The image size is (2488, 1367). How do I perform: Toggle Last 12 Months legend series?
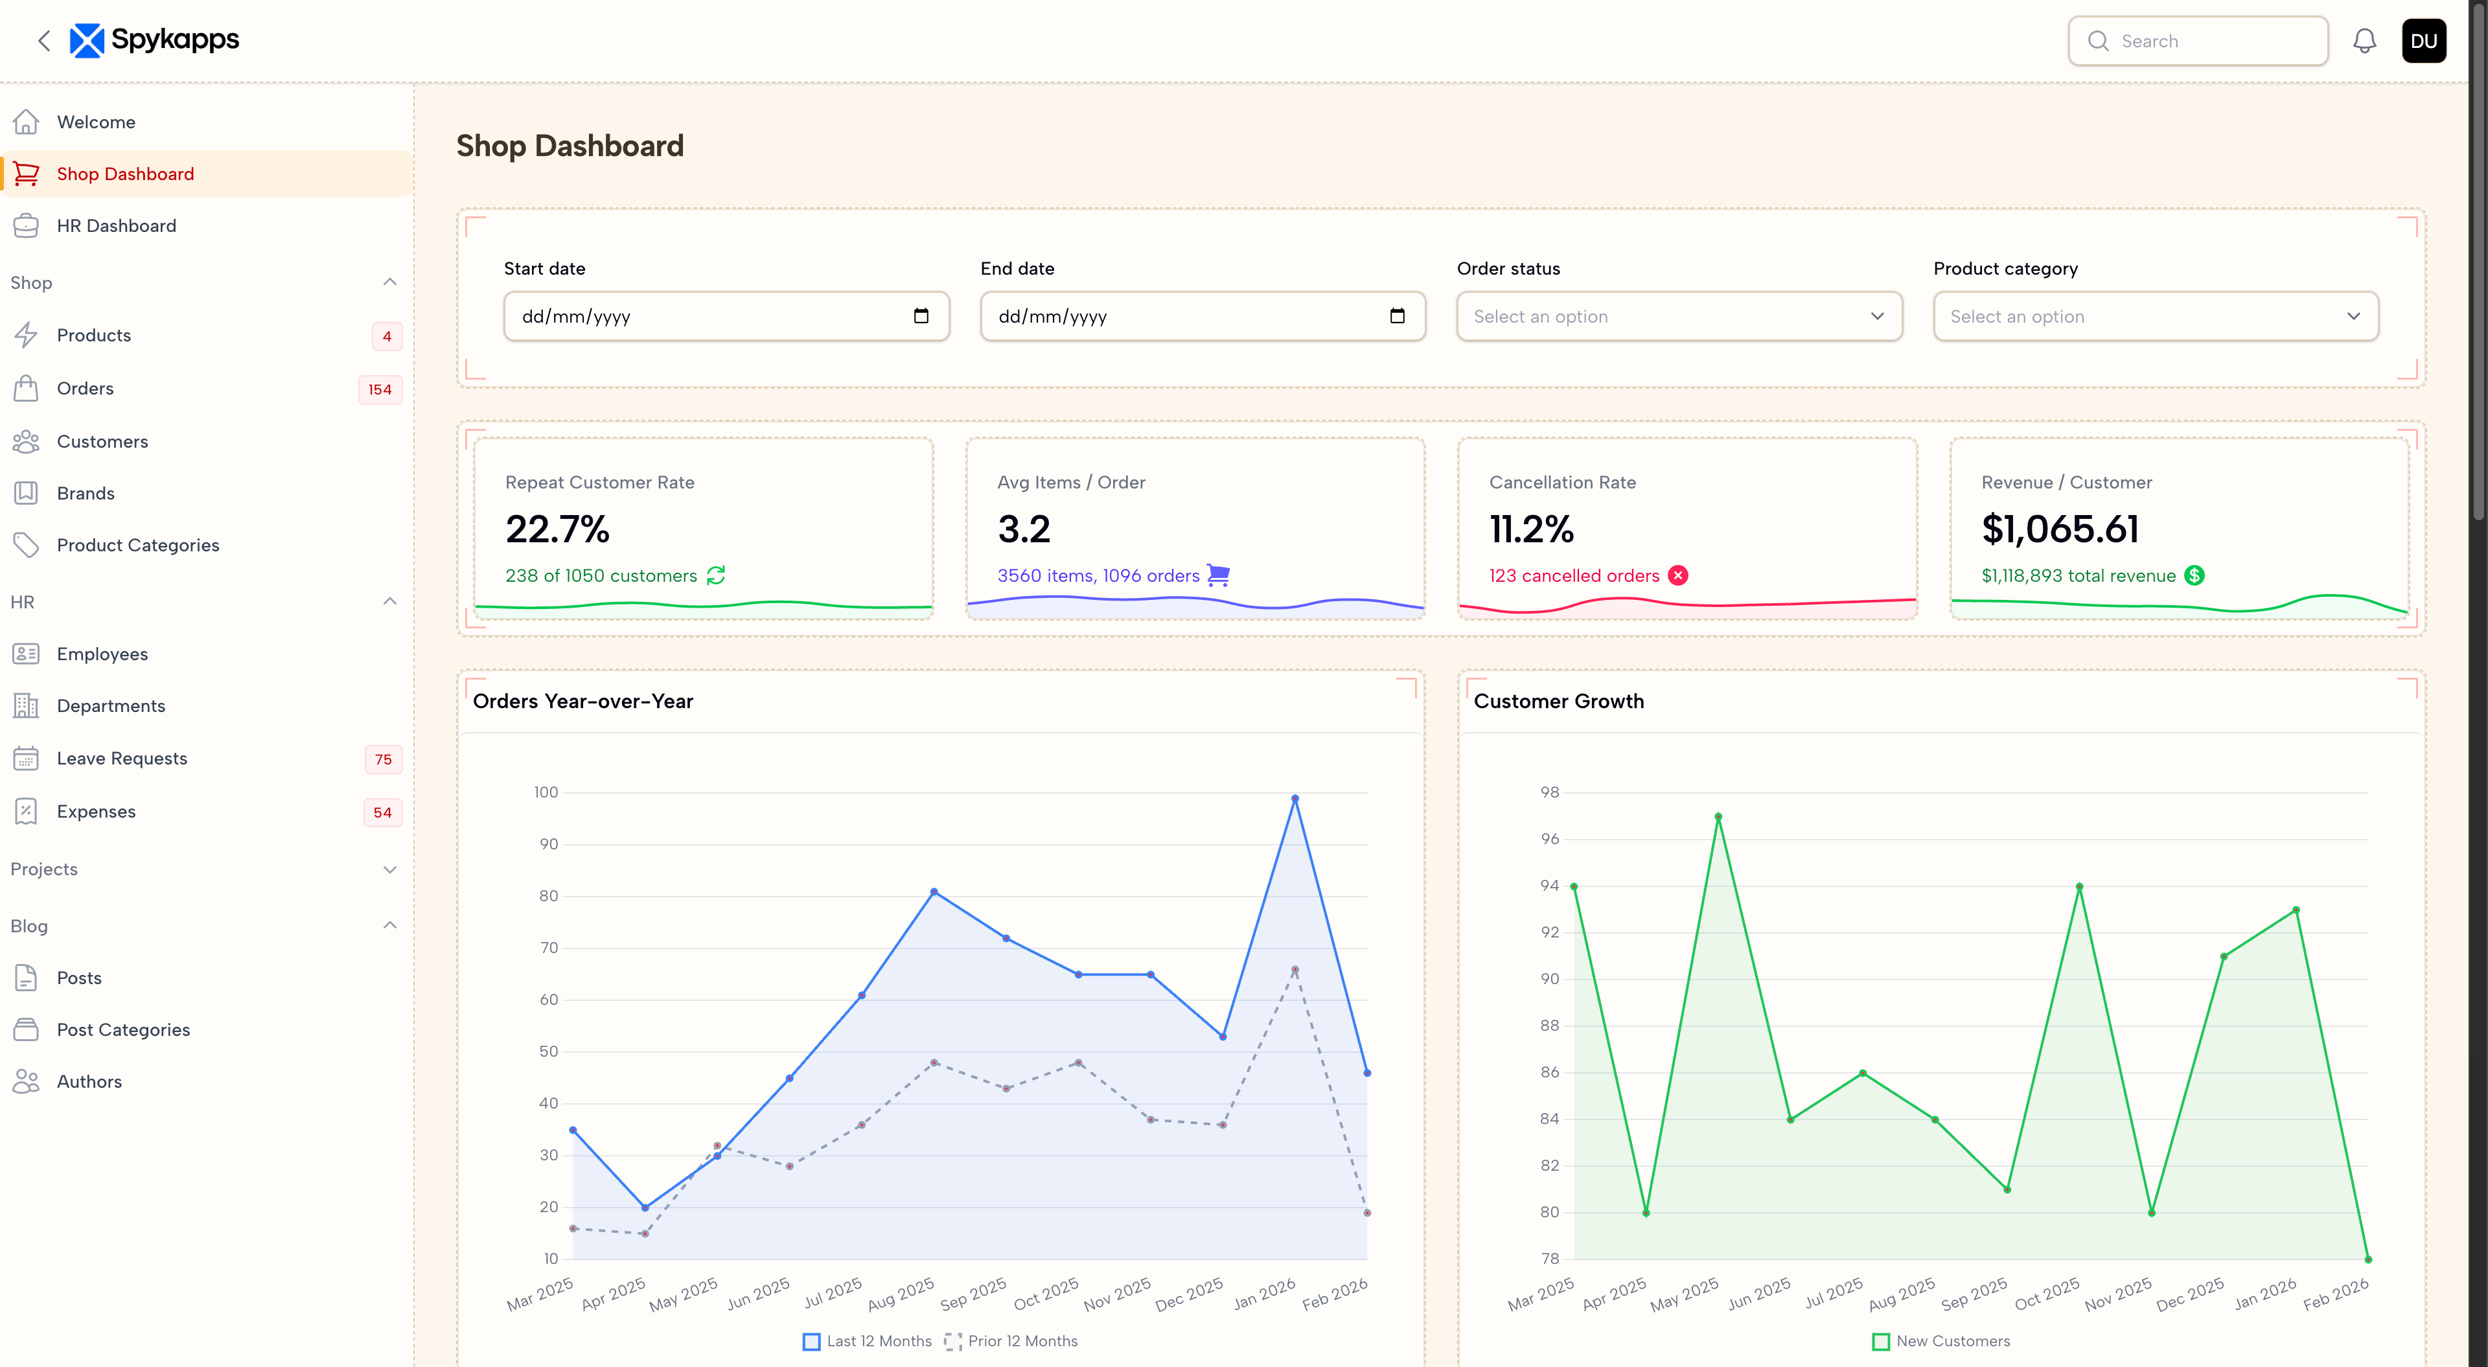(x=868, y=1341)
